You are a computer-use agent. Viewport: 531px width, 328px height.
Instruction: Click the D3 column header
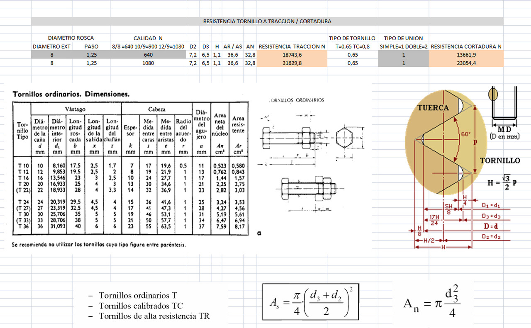click(206, 46)
